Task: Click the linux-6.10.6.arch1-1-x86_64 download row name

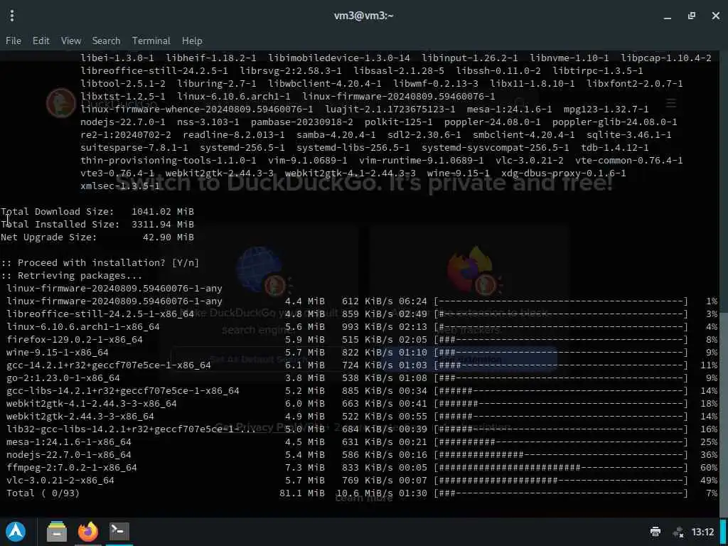Action: pyautogui.click(x=83, y=327)
